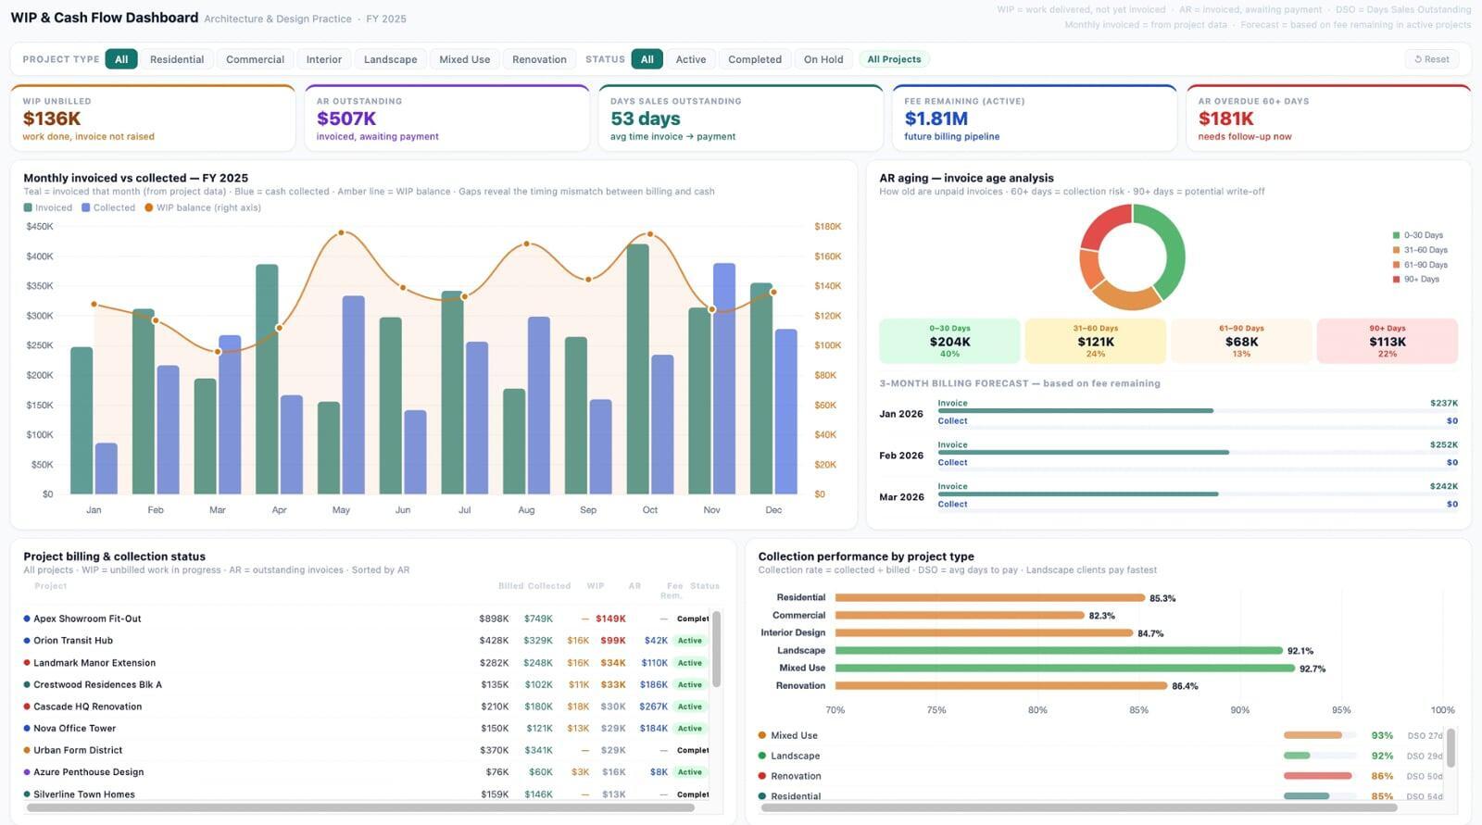This screenshot has height=825, width=1482.
Task: Click the blue dot beside Orion Transit Hub
Action: pos(27,641)
